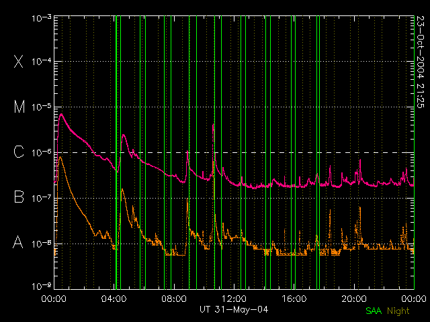Click the 04:00 time axis label
This screenshot has width=430, height=322.
(114, 299)
